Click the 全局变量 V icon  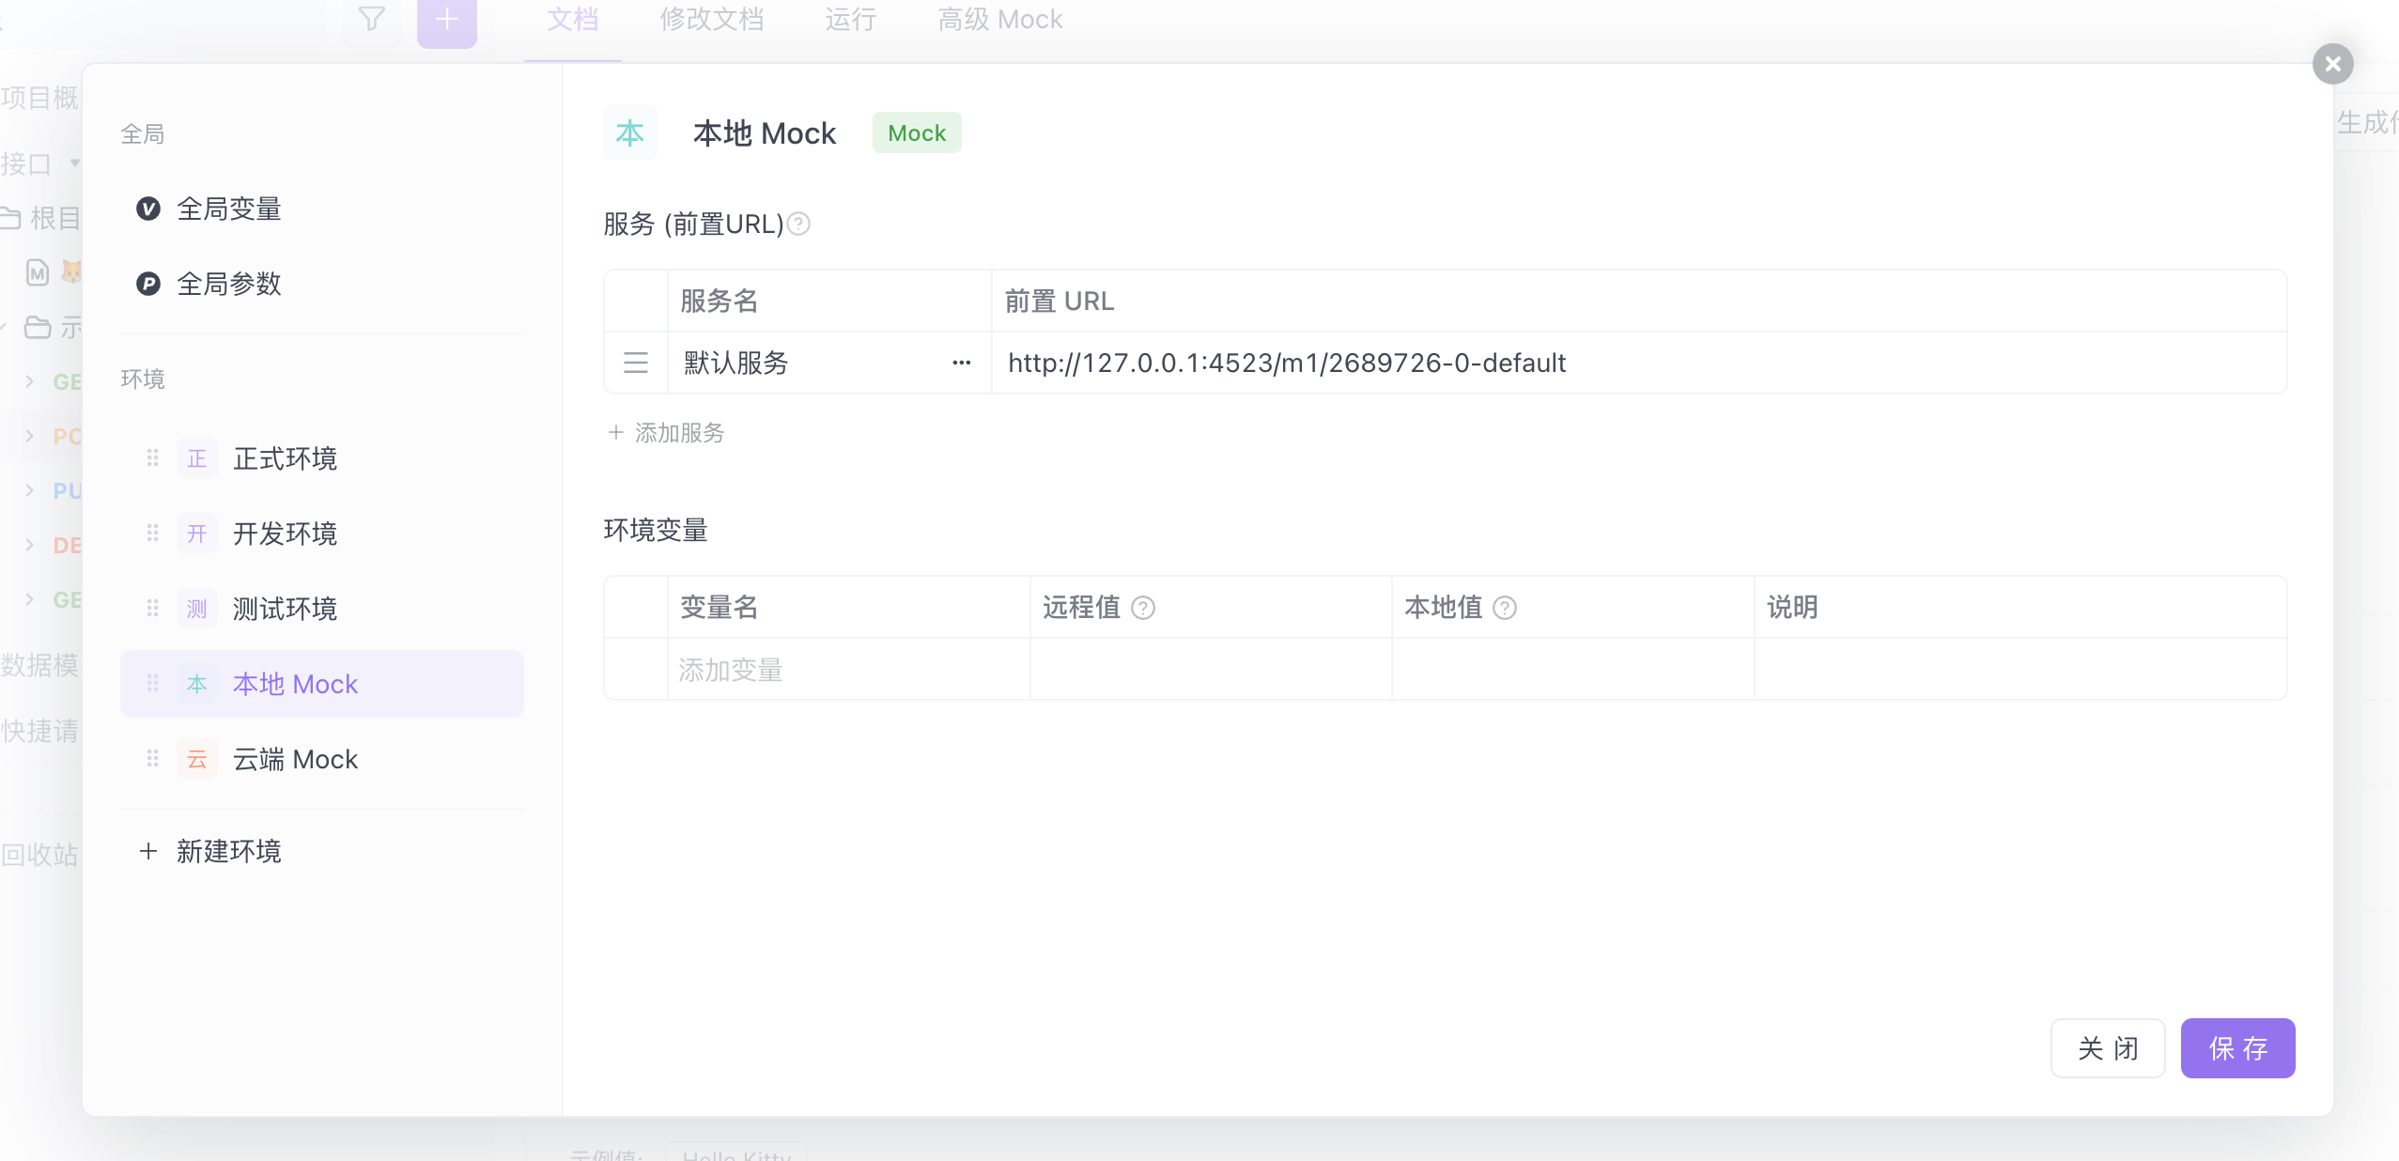click(x=148, y=209)
